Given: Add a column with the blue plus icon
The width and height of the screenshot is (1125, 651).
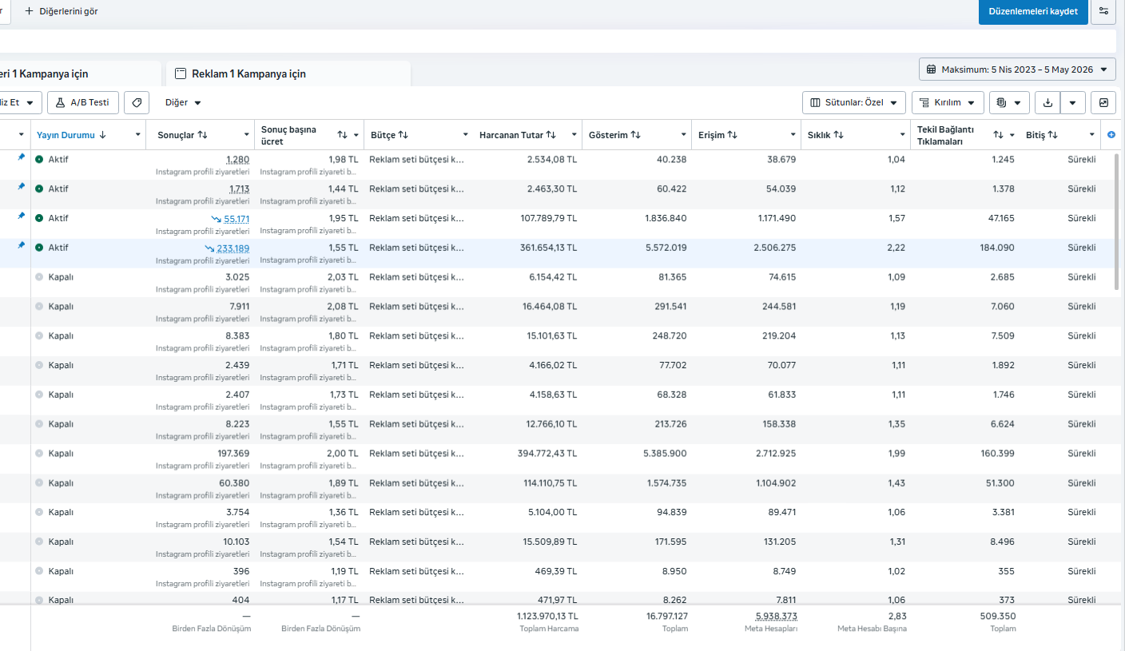Looking at the screenshot, I should 1111,135.
